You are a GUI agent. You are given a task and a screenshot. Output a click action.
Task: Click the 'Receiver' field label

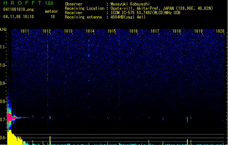74,13
